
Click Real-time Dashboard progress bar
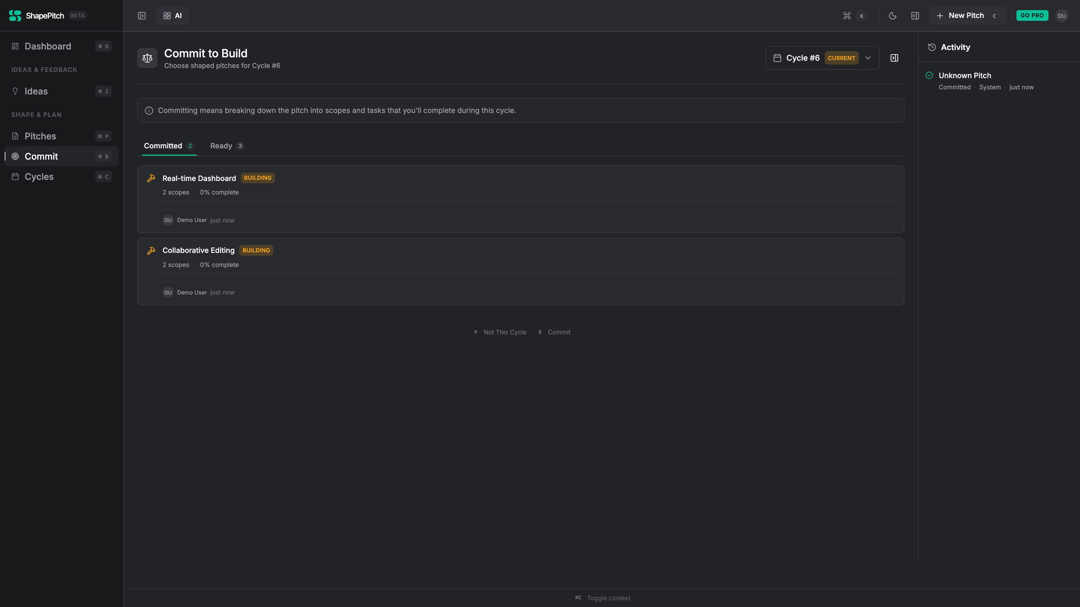(528, 202)
